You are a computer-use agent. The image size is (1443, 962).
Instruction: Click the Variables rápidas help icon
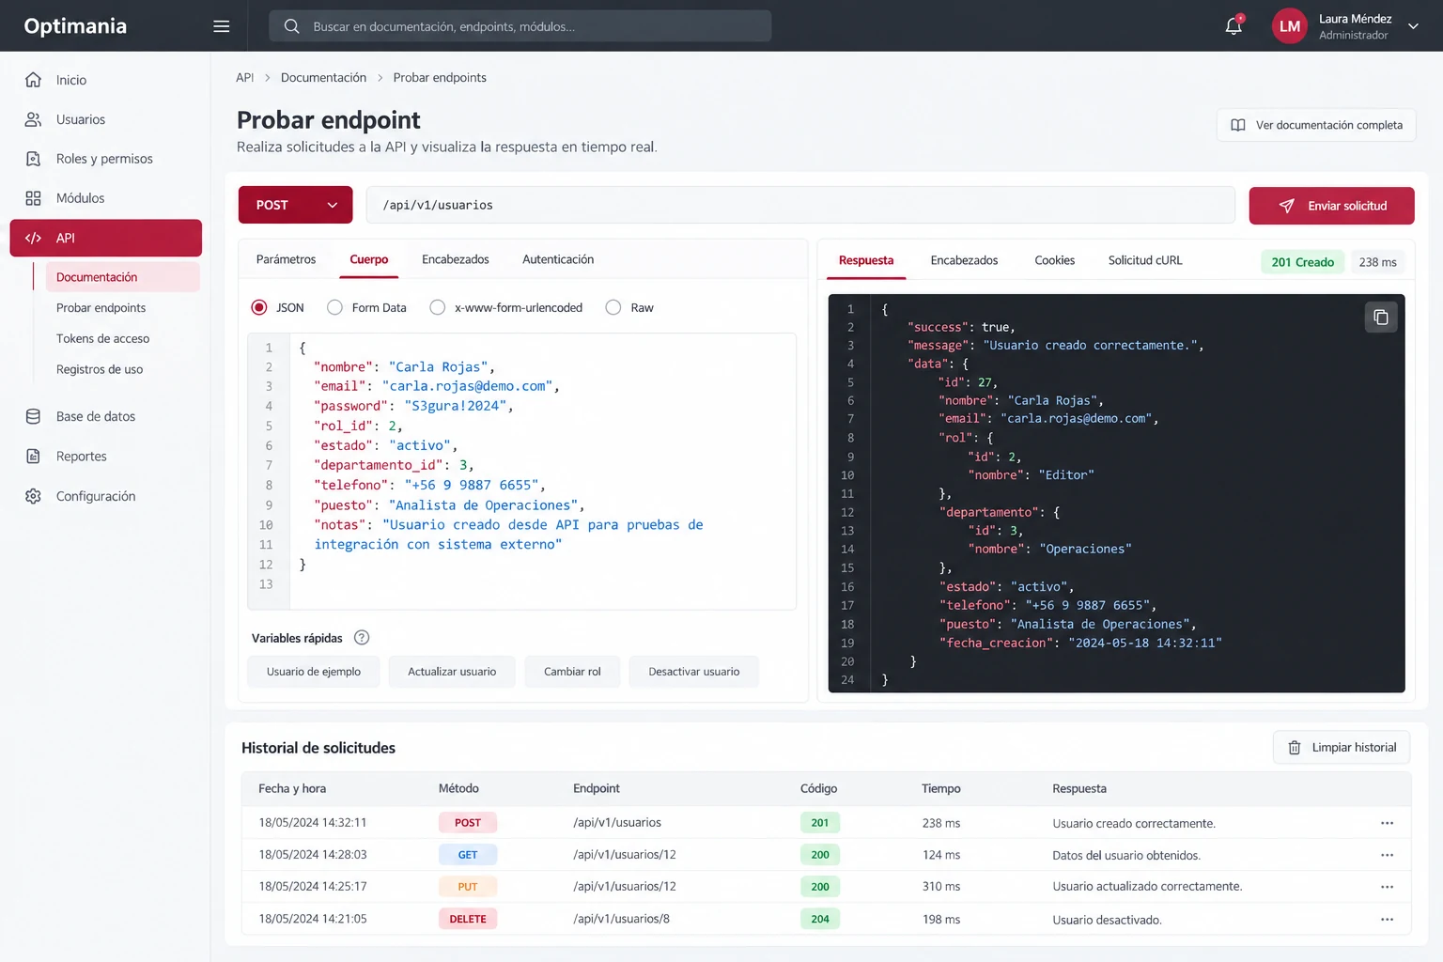[362, 638]
